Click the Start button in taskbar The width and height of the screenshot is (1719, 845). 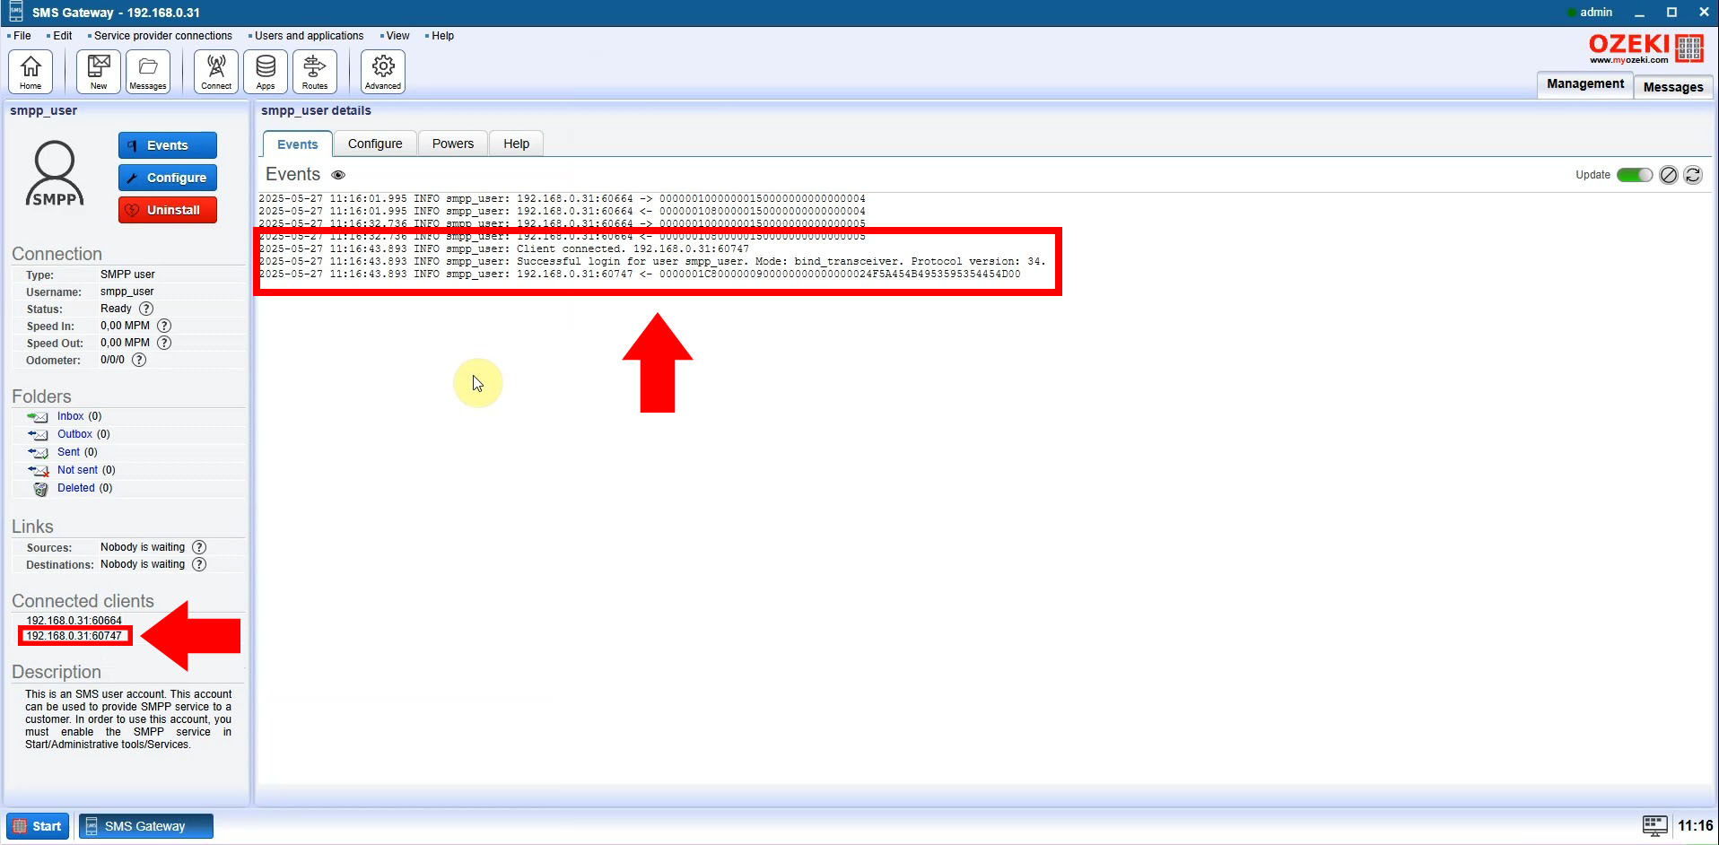39,826
